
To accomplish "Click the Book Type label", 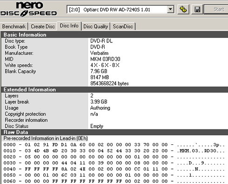I will pyautogui.click(x=16, y=47).
